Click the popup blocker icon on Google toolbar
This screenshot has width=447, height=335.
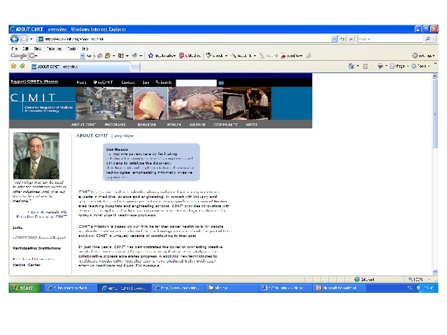[x=190, y=56]
